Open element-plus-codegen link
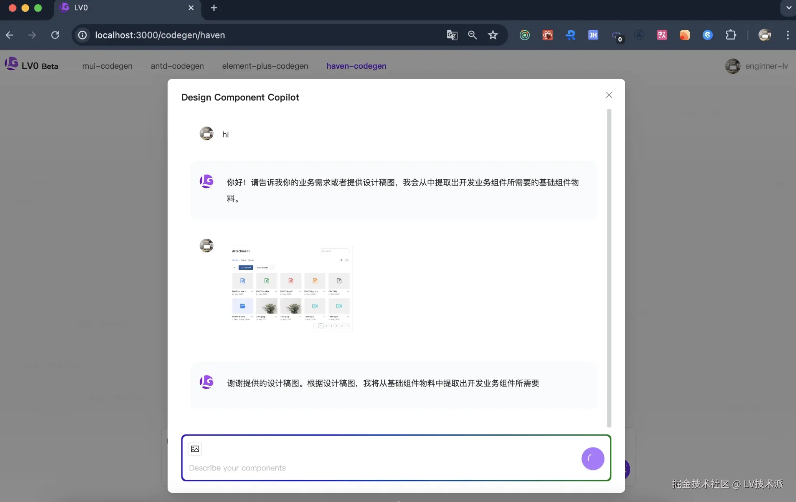Image resolution: width=796 pixels, height=502 pixels. tap(265, 66)
